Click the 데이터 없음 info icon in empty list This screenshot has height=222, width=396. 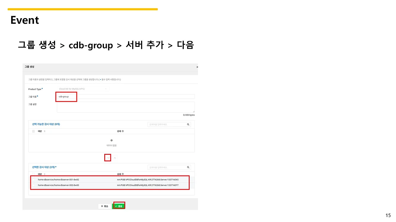tap(111, 140)
